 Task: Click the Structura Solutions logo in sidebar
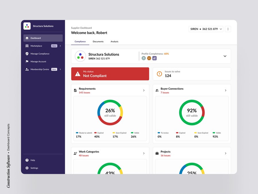(x=27, y=26)
